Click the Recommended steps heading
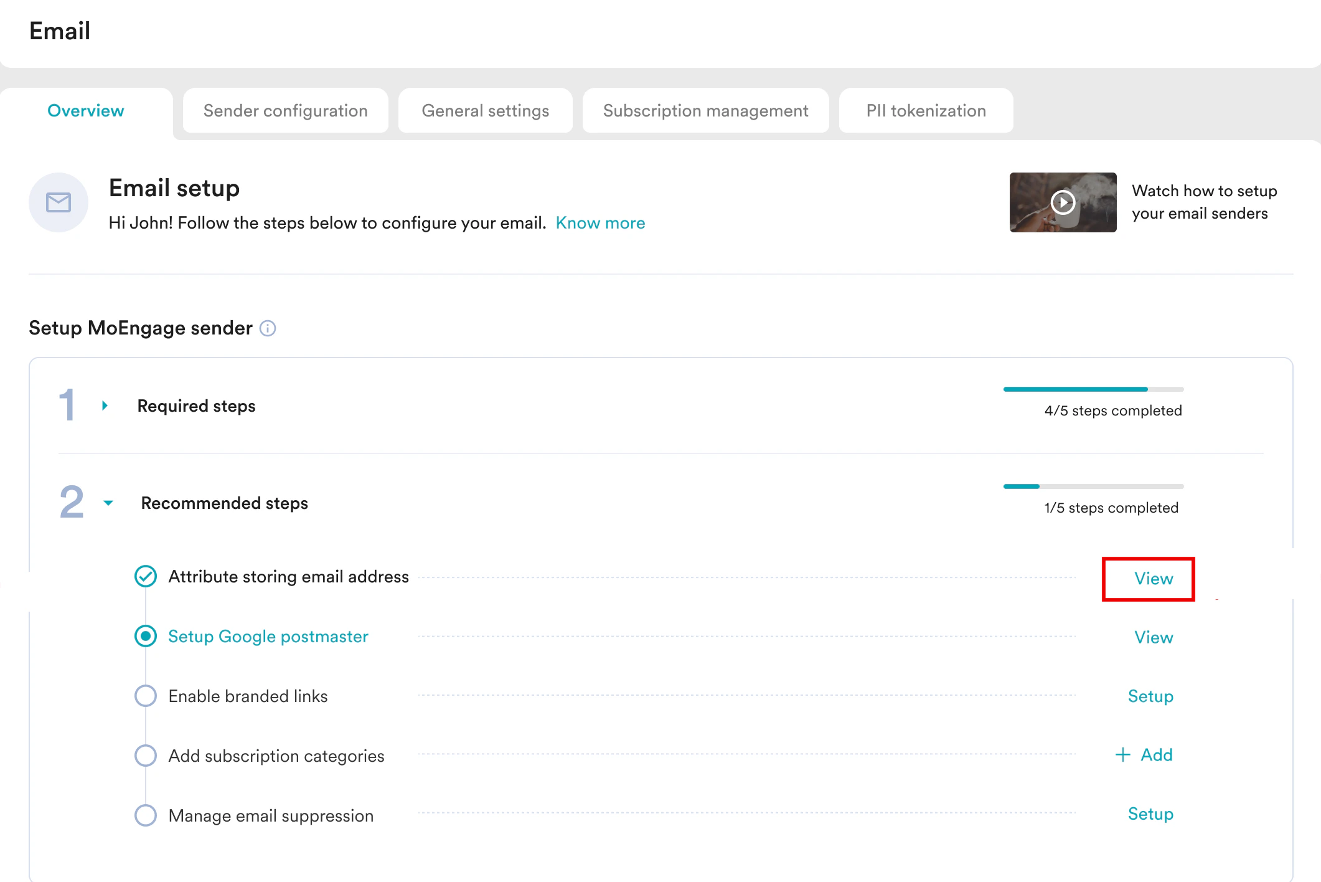Image resolution: width=1321 pixels, height=882 pixels. pos(224,503)
